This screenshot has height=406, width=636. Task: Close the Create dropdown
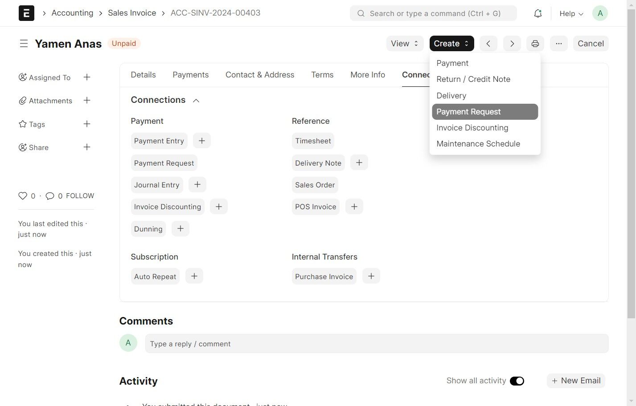click(451, 44)
